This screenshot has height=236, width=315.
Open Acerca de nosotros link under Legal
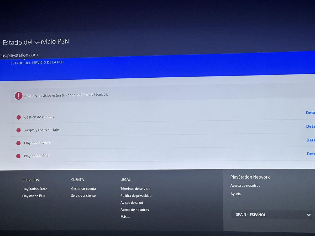pyautogui.click(x=135, y=210)
